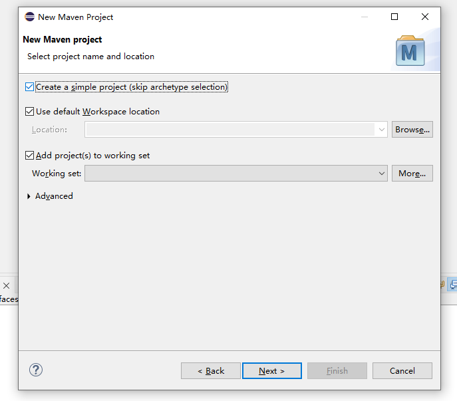
Task: Open the Working set dropdown
Action: (x=236, y=174)
